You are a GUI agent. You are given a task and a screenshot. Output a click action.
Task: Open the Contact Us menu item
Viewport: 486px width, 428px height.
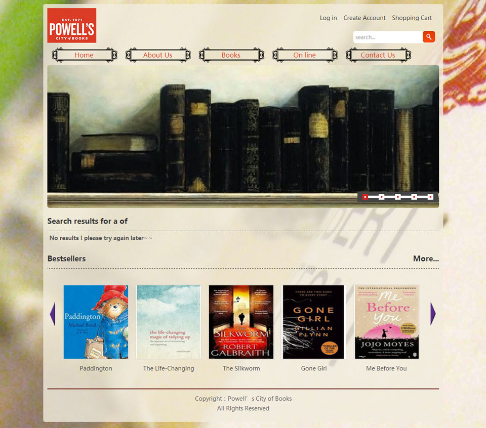click(x=378, y=55)
